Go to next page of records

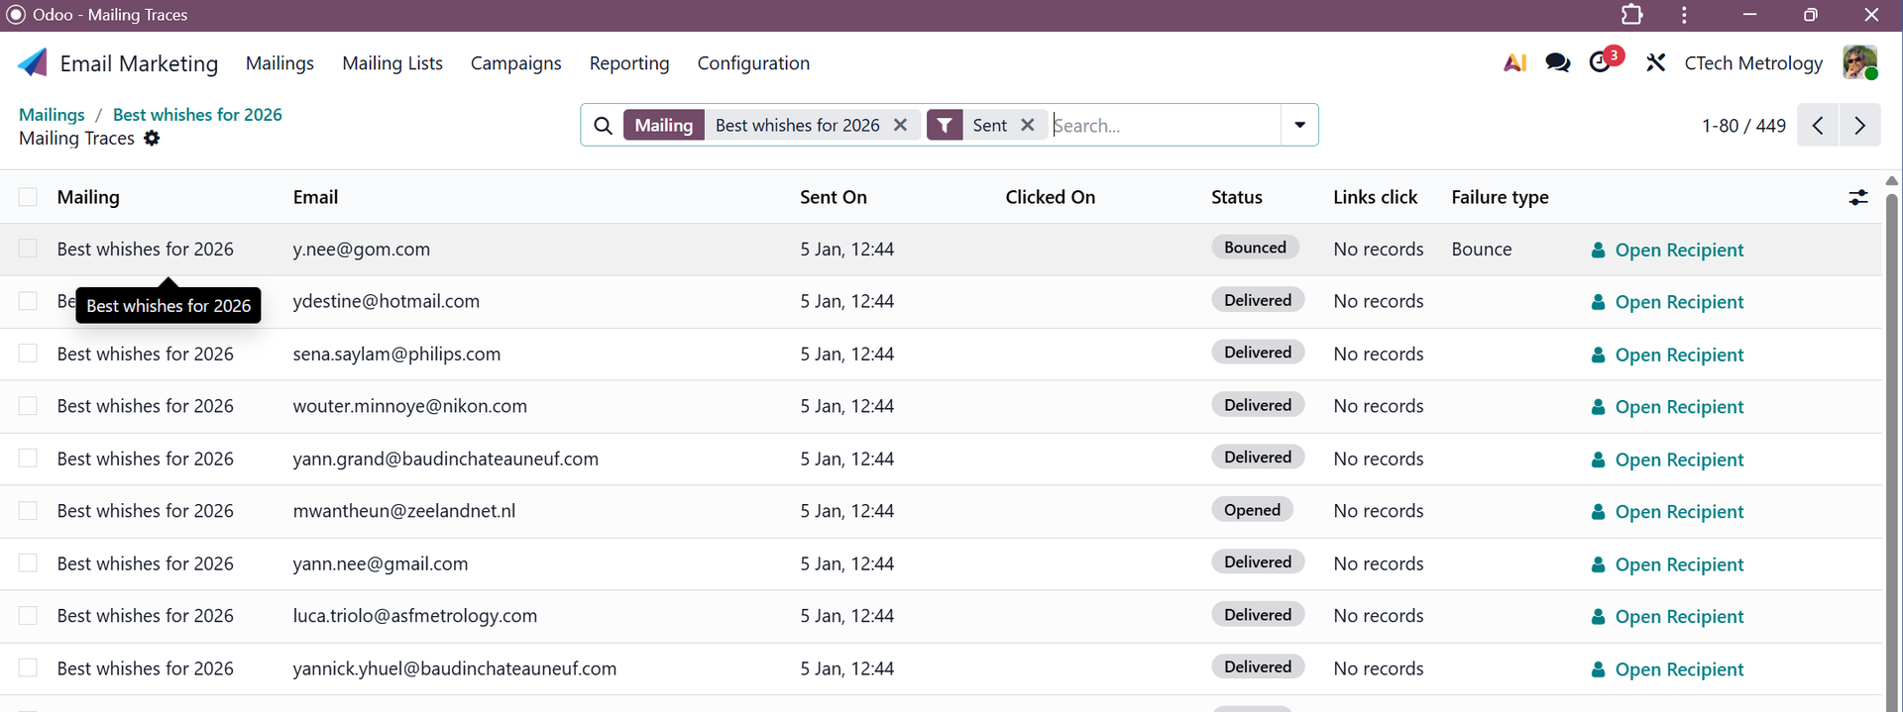click(x=1859, y=126)
